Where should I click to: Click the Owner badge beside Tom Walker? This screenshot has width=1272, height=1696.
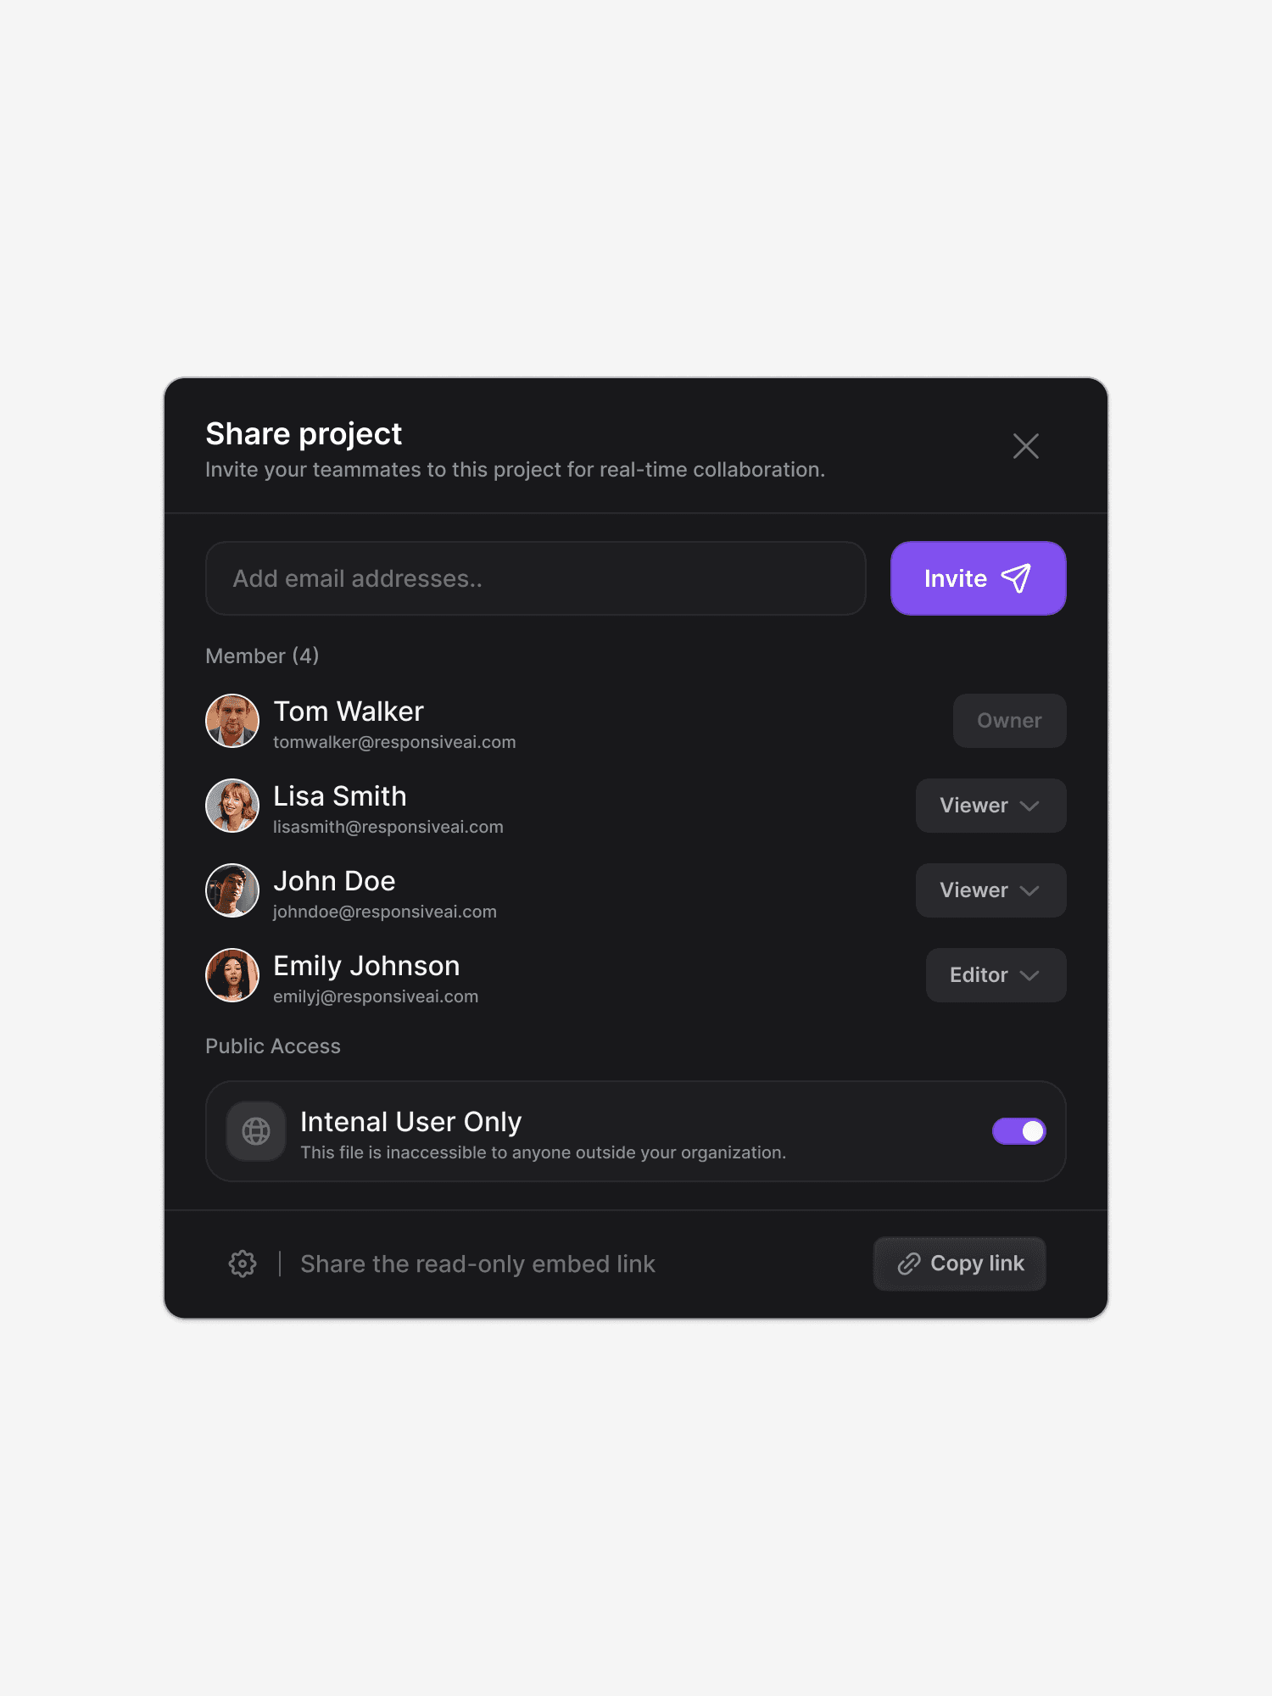click(1009, 721)
